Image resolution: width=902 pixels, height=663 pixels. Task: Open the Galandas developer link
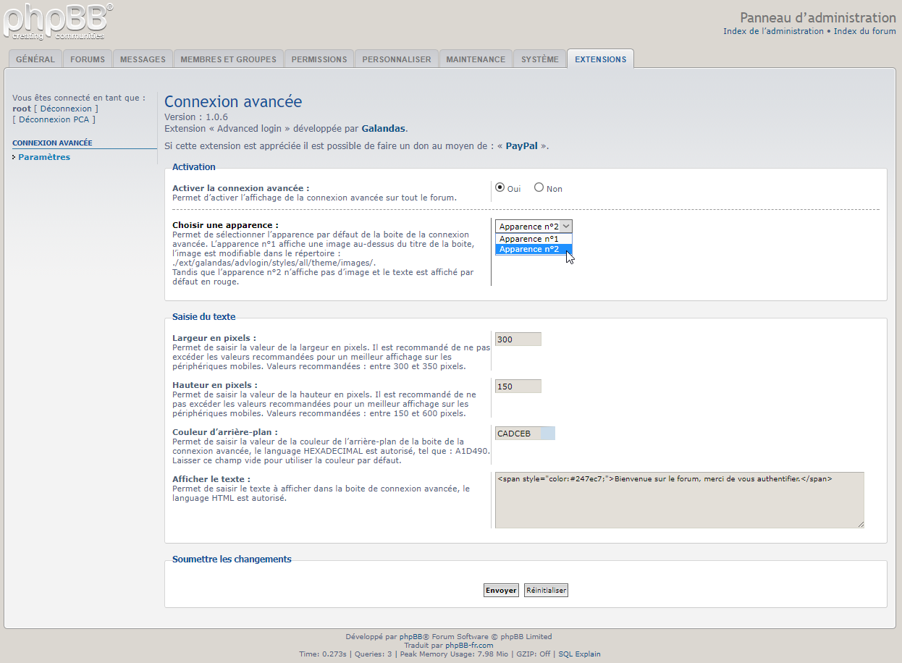pos(383,129)
